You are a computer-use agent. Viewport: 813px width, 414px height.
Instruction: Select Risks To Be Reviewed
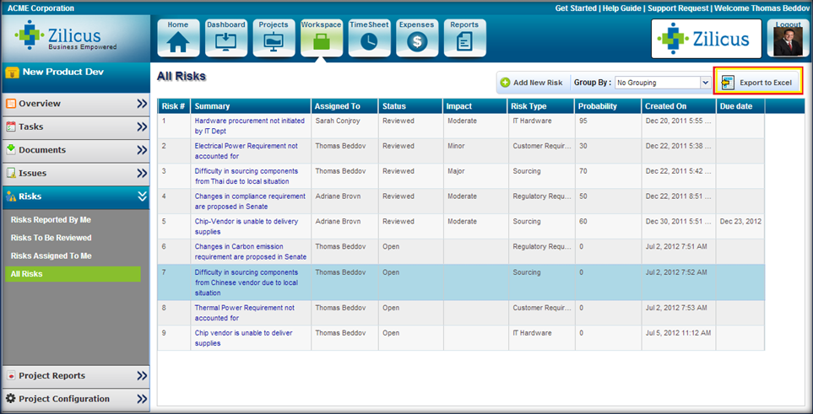tap(51, 238)
